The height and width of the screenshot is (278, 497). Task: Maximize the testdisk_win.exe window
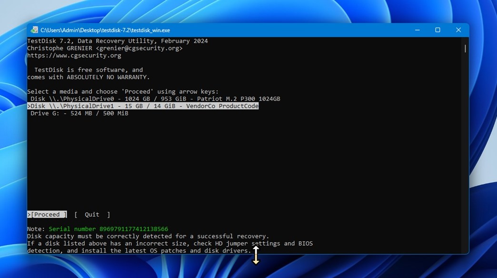[437, 30]
